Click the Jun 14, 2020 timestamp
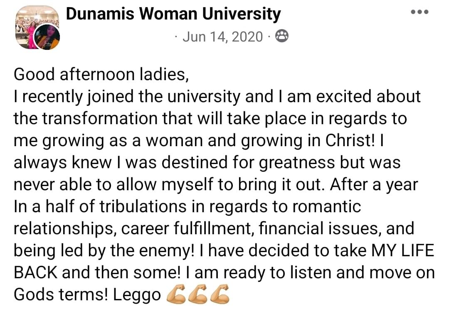 coord(222,37)
